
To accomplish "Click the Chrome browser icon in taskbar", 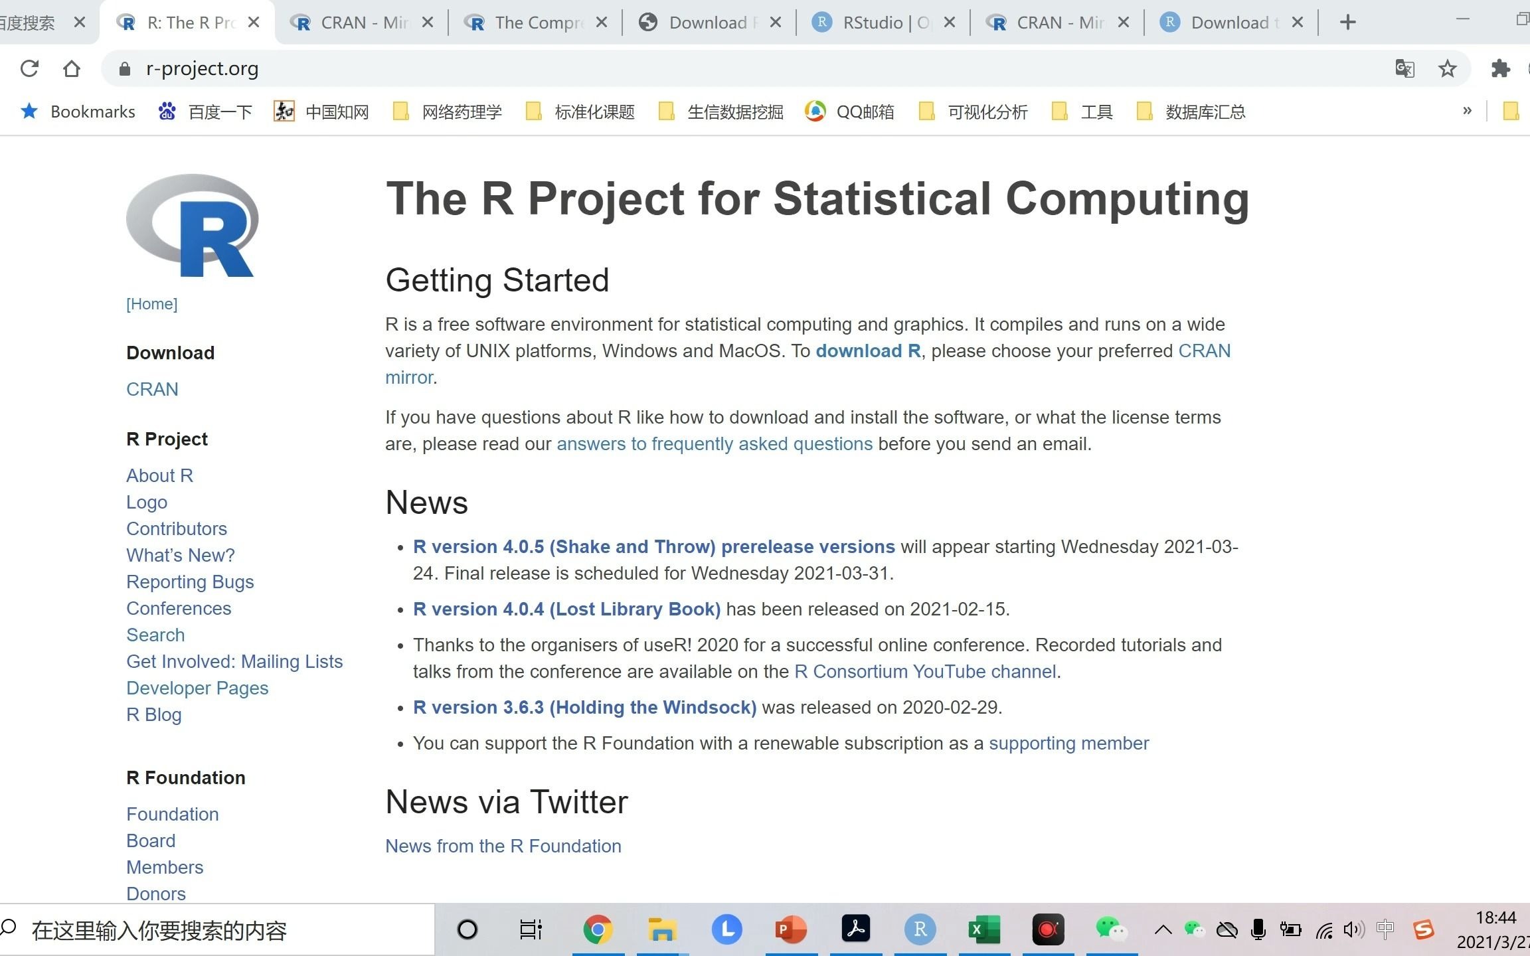I will (x=595, y=929).
